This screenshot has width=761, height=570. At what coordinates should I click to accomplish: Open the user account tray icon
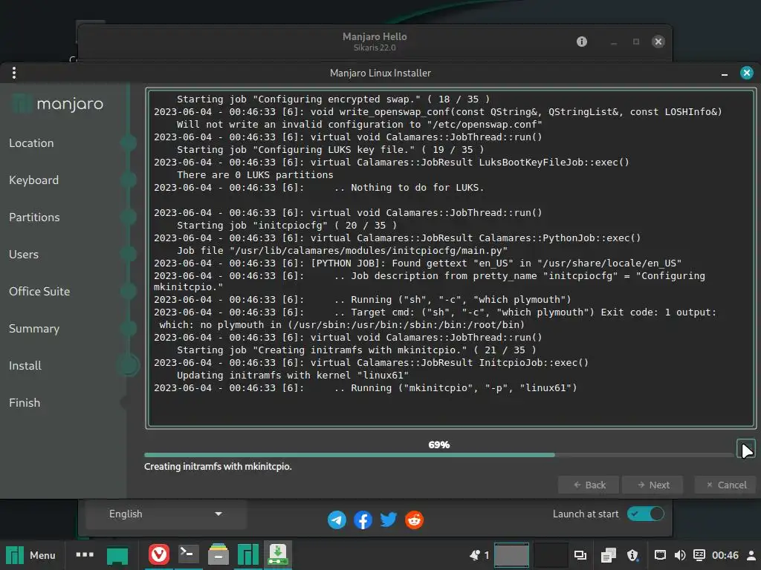[751, 555]
